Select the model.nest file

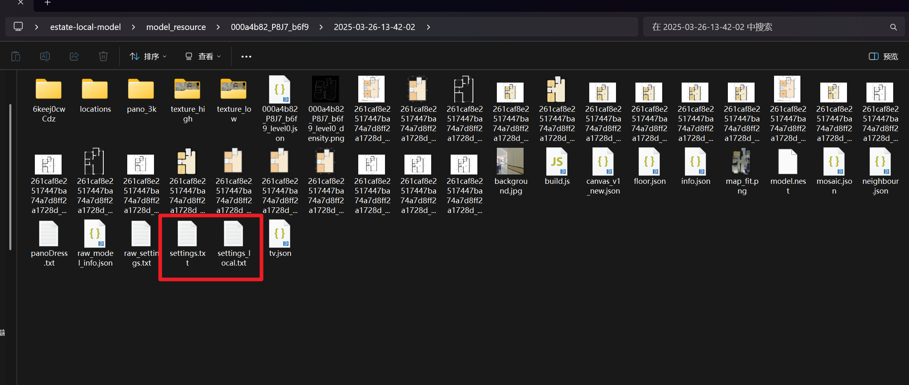point(788,172)
